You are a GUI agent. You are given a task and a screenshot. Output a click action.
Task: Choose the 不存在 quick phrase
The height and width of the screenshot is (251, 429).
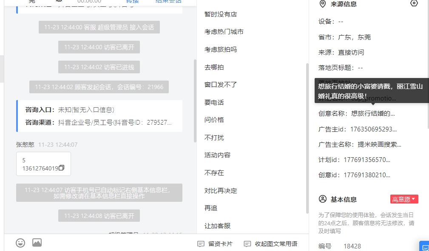(x=214, y=173)
